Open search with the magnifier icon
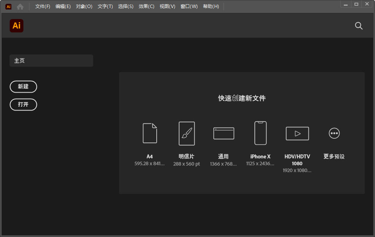This screenshot has height=237, width=375. pos(358,26)
